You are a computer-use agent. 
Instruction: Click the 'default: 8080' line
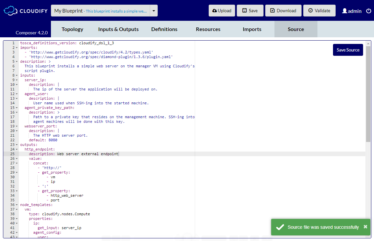[x=43, y=140]
